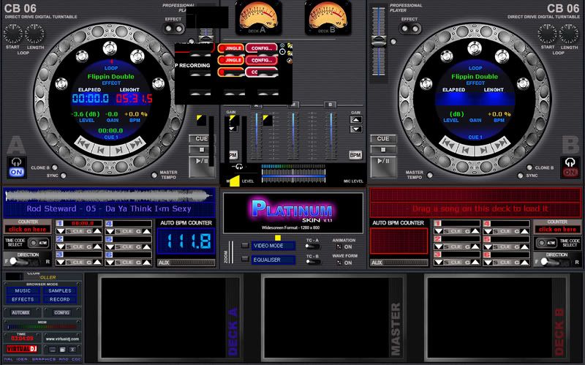Click the first JINGLE button
585x365 pixels.
tap(231, 48)
